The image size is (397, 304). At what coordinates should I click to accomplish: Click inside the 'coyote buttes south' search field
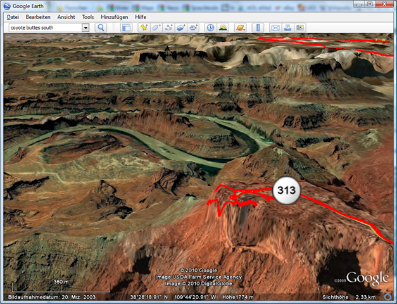[43, 28]
